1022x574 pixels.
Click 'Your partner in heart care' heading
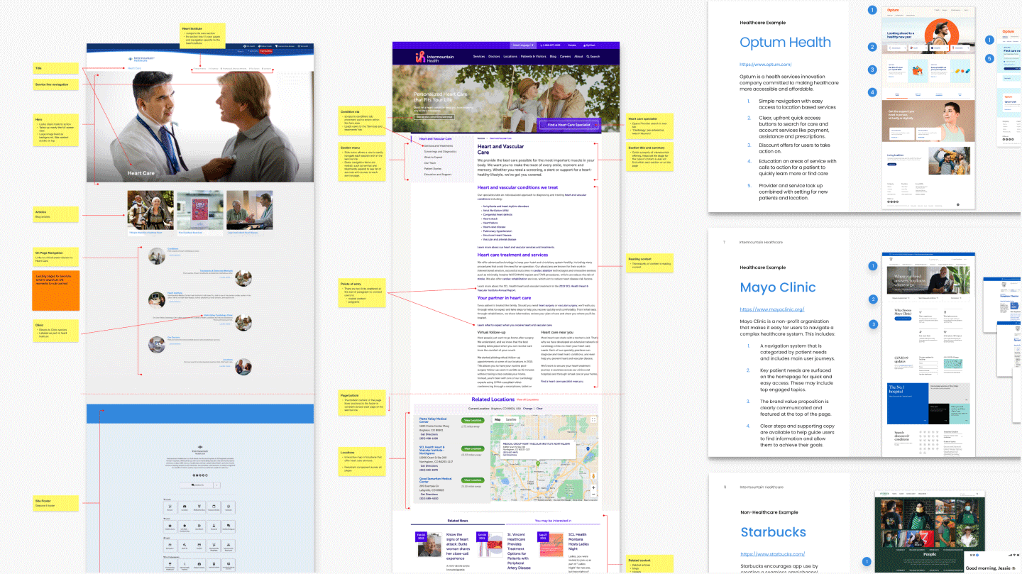point(504,298)
